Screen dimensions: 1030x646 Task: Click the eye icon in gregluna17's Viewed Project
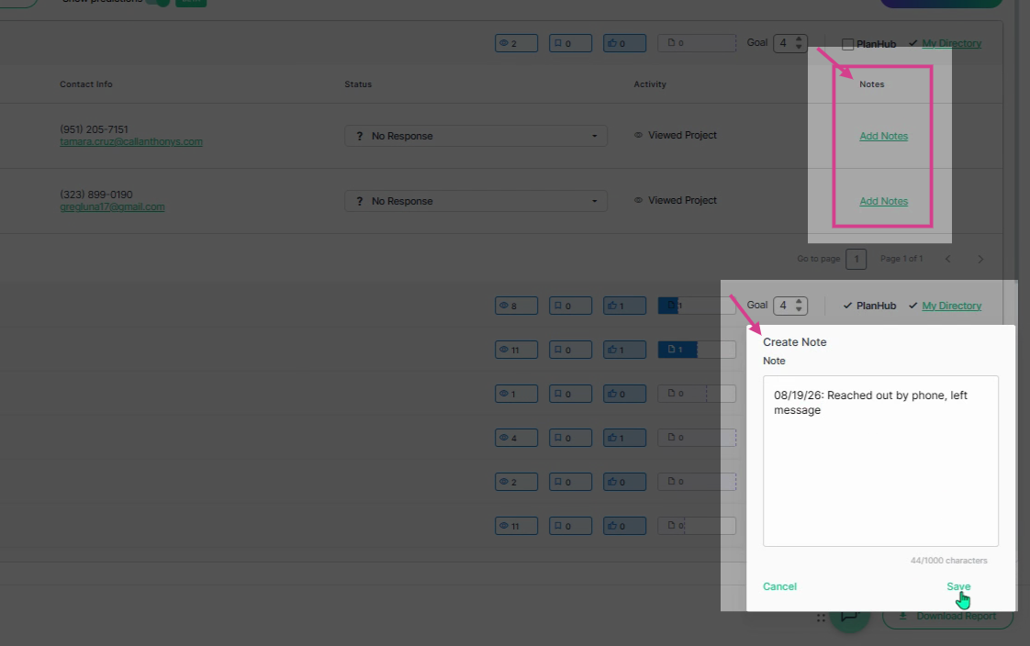(638, 200)
